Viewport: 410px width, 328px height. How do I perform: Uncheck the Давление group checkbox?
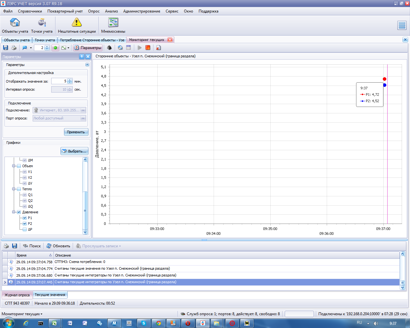pos(19,212)
